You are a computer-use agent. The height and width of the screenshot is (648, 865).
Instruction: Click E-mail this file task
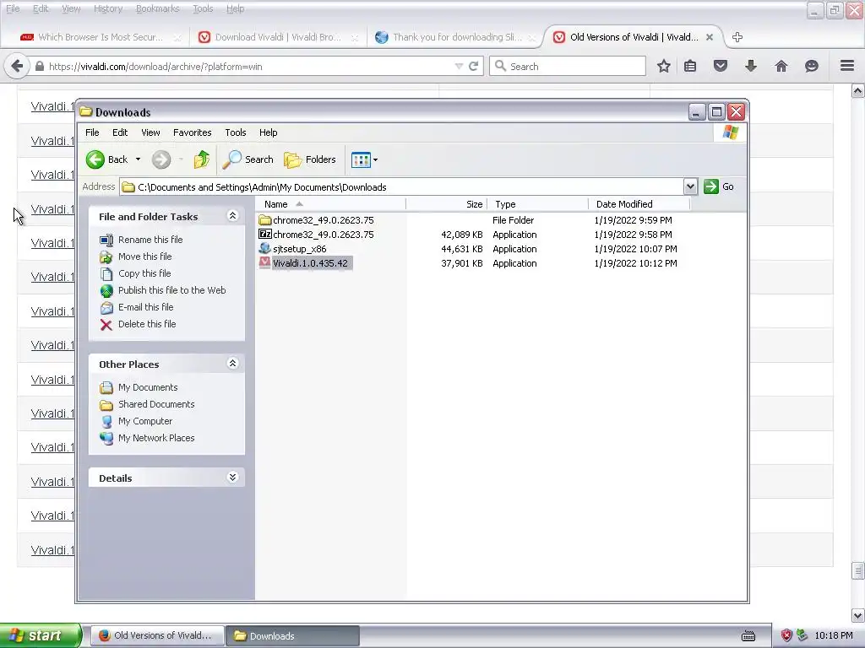coord(145,307)
